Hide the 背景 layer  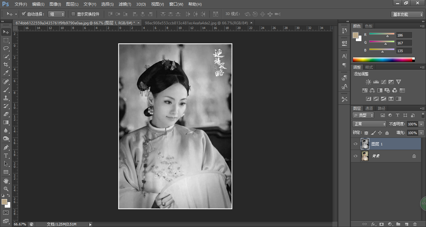[356, 156]
